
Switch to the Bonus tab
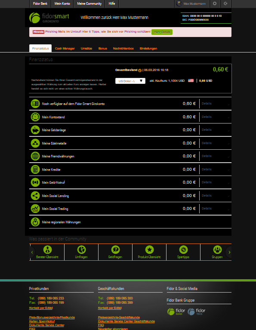tap(103, 49)
